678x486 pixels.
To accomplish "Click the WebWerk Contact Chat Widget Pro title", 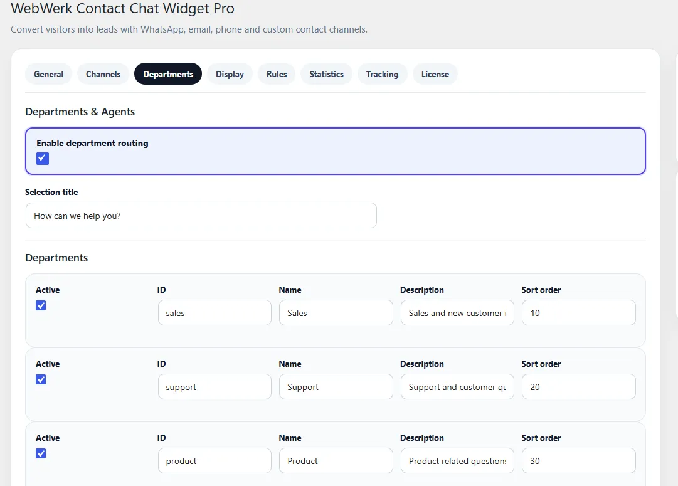I will [122, 8].
